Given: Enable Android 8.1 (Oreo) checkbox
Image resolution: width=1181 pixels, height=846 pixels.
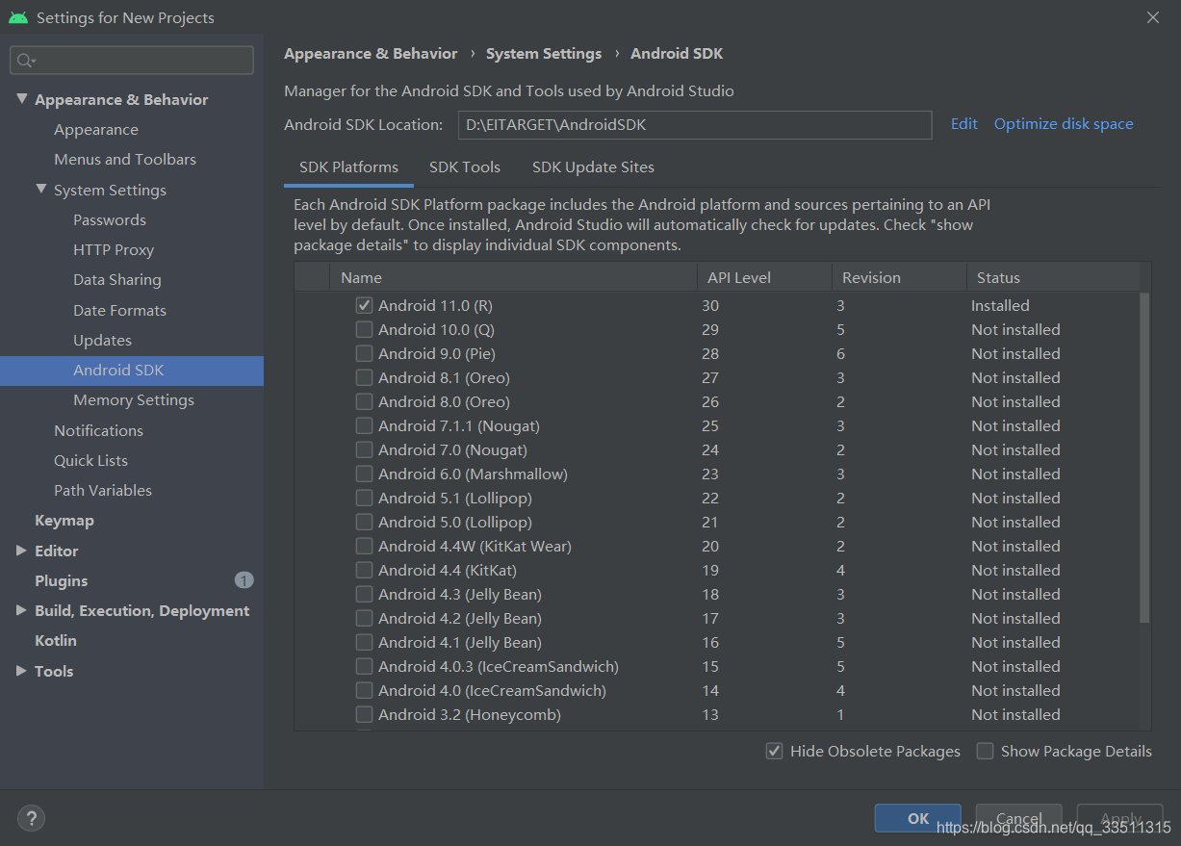Looking at the screenshot, I should pyautogui.click(x=364, y=377).
